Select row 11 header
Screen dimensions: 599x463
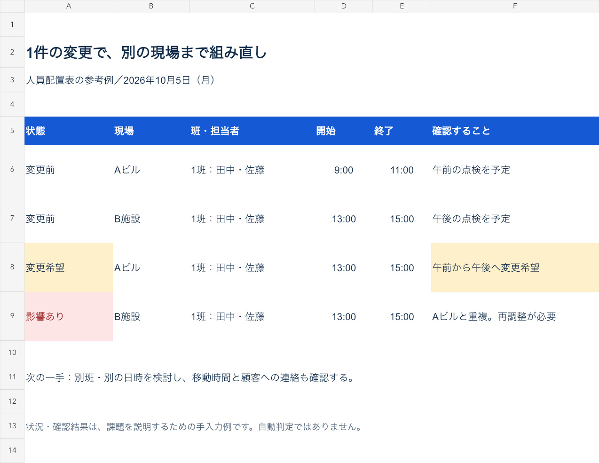pos(12,377)
